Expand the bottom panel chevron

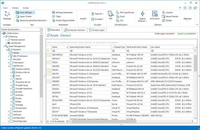121,125
